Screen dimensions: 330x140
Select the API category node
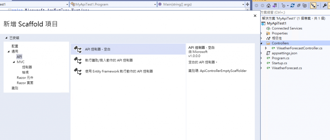click(x=19, y=57)
